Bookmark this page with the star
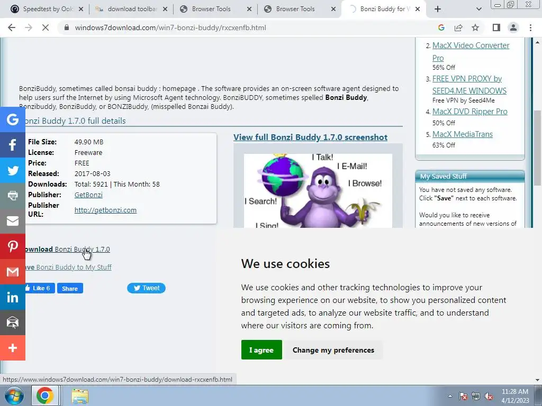This screenshot has height=406, width=542. point(475,27)
